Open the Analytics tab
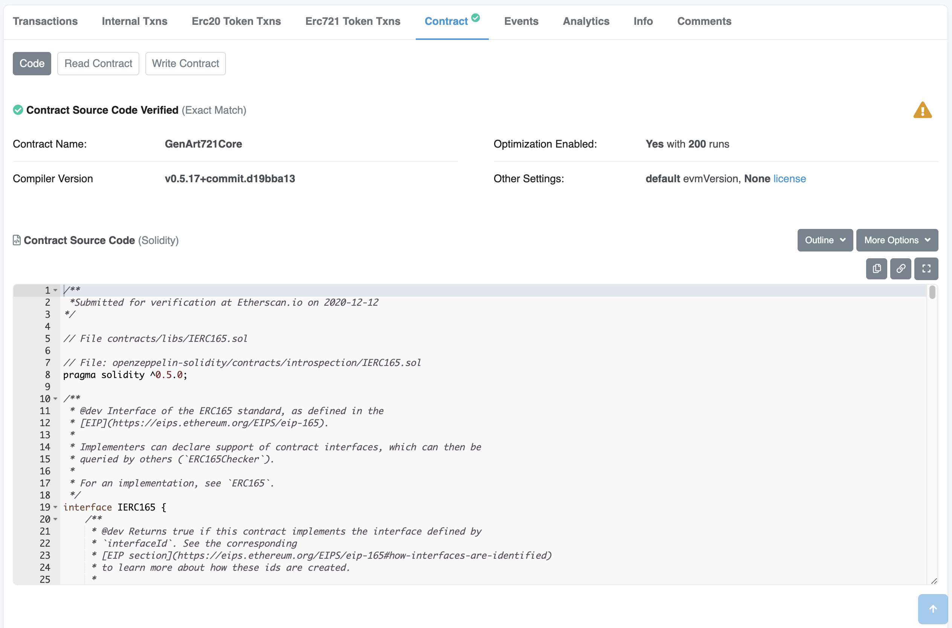Screen dimensions: 952x628 pyautogui.click(x=586, y=21)
